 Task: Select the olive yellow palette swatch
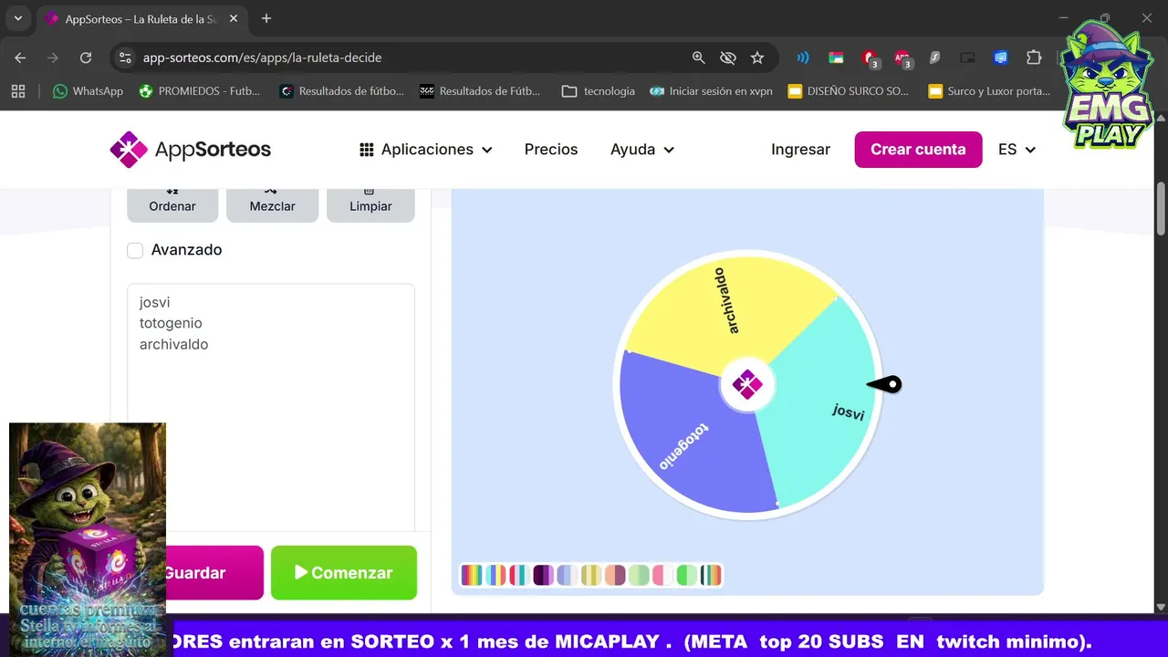tap(591, 575)
